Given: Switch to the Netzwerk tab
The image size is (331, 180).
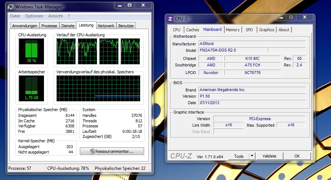Looking at the screenshot, I should point(106,26).
